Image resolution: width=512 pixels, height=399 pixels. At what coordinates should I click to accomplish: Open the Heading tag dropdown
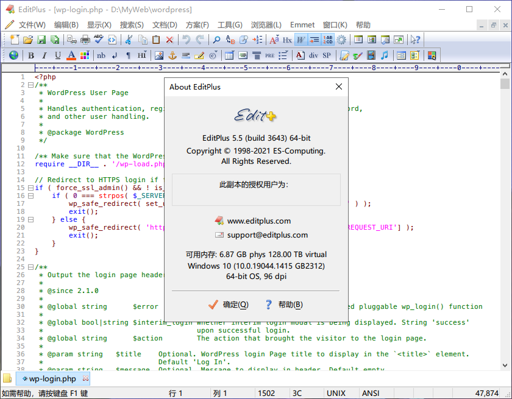pyautogui.click(x=141, y=55)
